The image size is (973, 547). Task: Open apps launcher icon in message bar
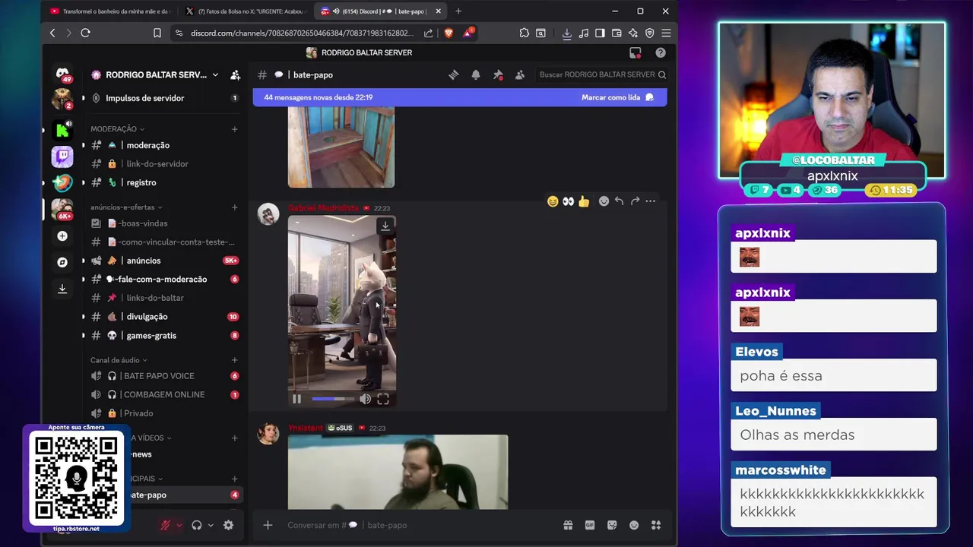pyautogui.click(x=656, y=525)
